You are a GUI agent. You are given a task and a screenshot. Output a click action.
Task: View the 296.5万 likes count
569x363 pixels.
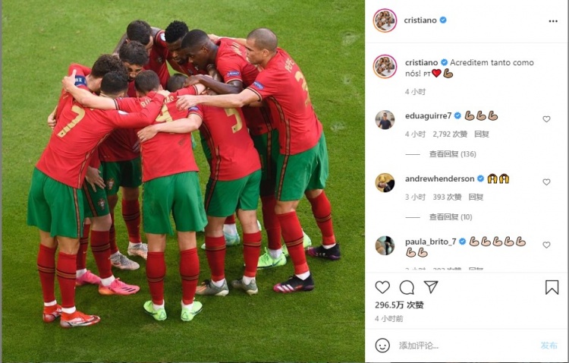399,305
